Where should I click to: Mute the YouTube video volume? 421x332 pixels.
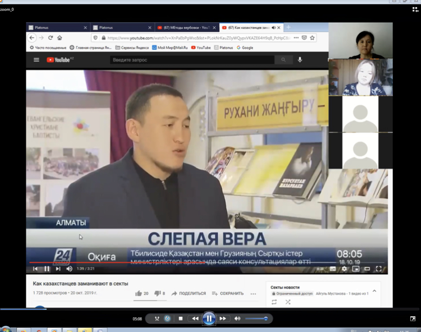pos(69,269)
